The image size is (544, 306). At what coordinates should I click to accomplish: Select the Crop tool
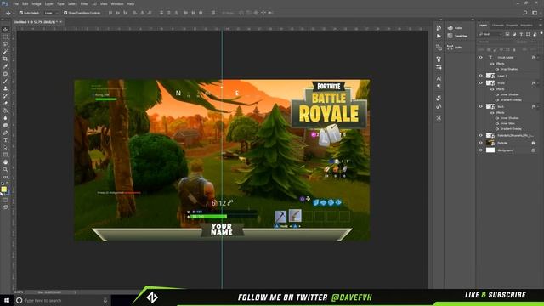coord(5,59)
